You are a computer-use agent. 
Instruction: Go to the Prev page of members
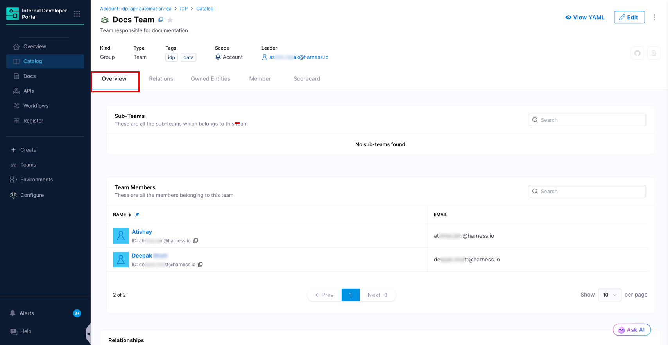point(324,295)
